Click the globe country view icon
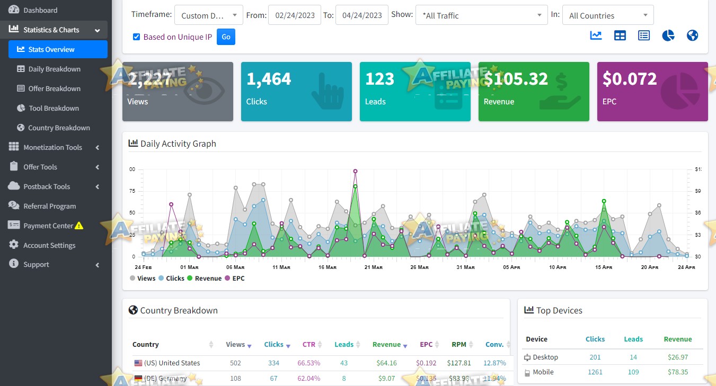Screen dimensions: 716x386 (x=692, y=35)
